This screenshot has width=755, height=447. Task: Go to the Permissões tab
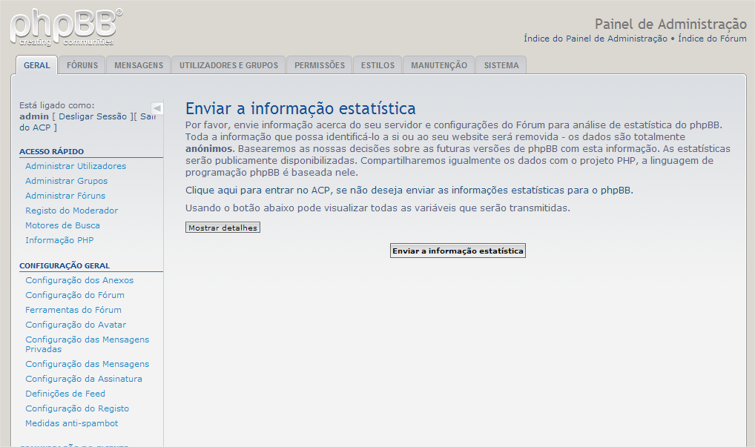(x=319, y=65)
